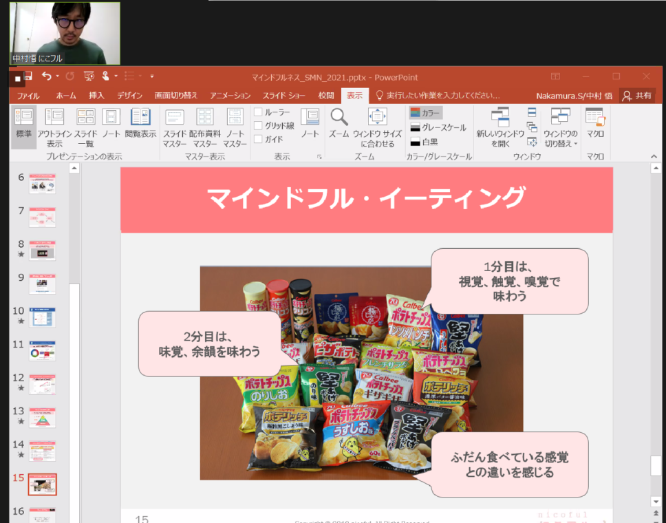Open the ズーム zoom dialog

pyautogui.click(x=339, y=123)
